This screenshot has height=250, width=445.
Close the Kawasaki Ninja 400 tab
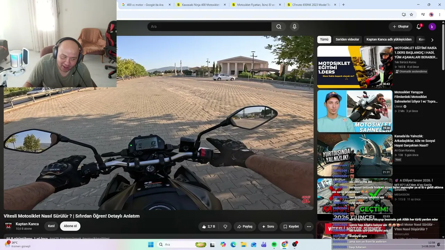point(225,5)
